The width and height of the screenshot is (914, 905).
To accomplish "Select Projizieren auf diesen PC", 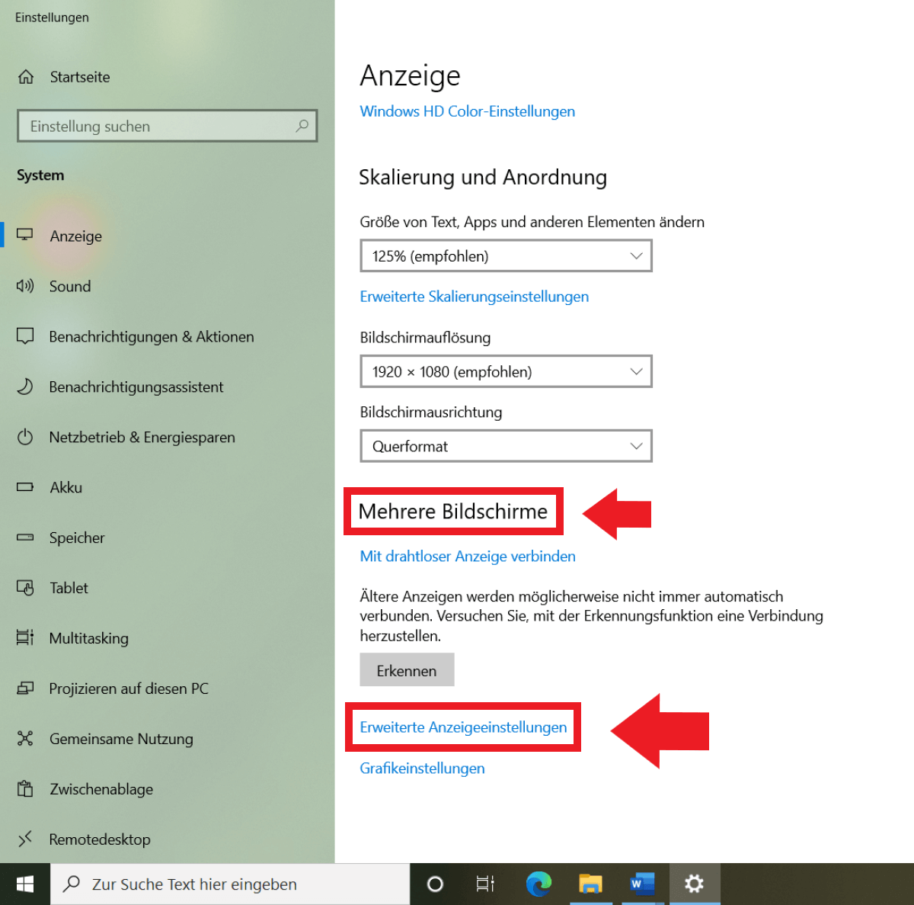I will [x=129, y=688].
